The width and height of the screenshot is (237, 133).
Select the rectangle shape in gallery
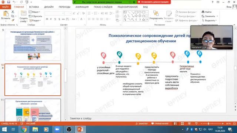point(136,12)
